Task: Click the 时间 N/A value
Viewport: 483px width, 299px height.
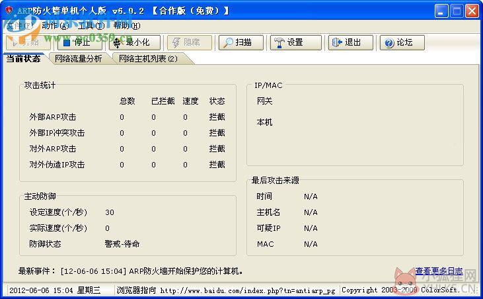Action: [x=311, y=196]
